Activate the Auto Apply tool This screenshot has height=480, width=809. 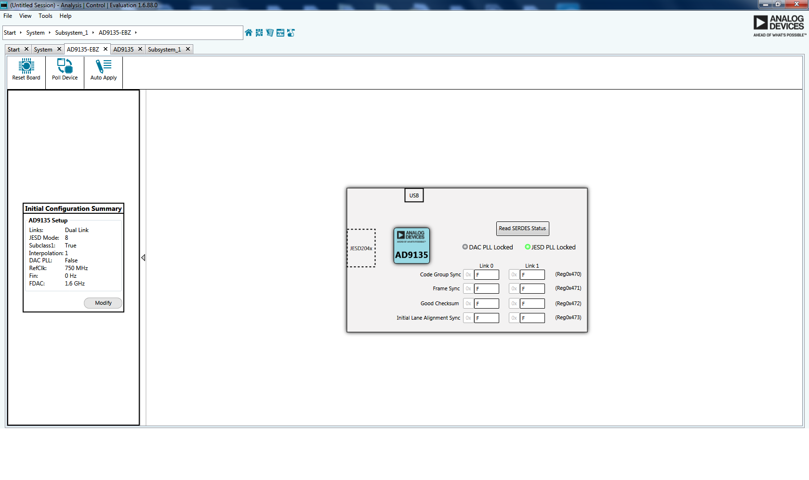[x=103, y=70]
